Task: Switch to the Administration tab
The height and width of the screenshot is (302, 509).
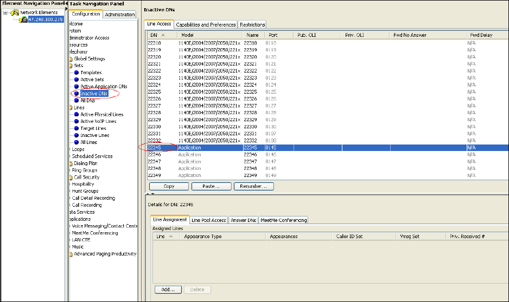Action: [x=119, y=15]
